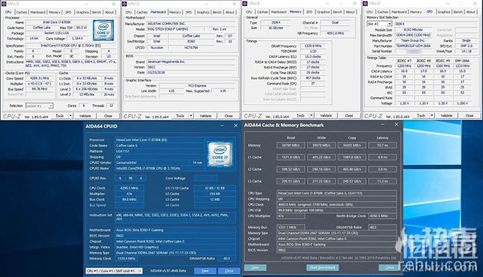
Task: Click Validate in the Memory CPU-Z window
Action: tap(326, 116)
